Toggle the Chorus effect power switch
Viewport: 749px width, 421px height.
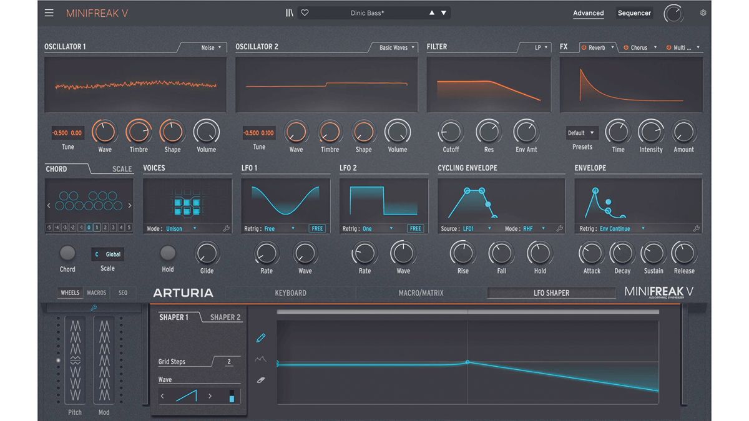pos(627,47)
